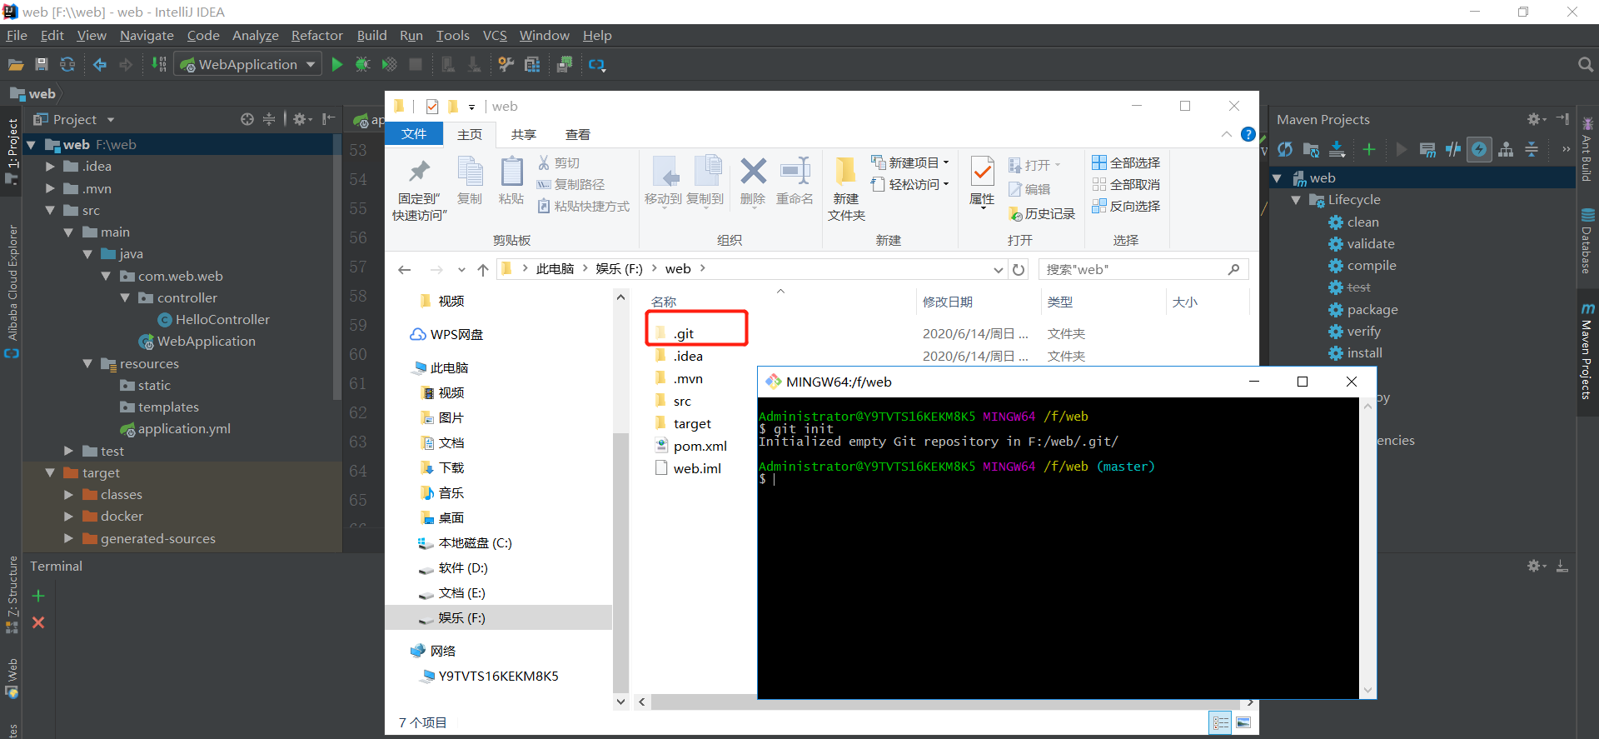Collapse all in Project panel
1599x739 pixels.
[269, 119]
